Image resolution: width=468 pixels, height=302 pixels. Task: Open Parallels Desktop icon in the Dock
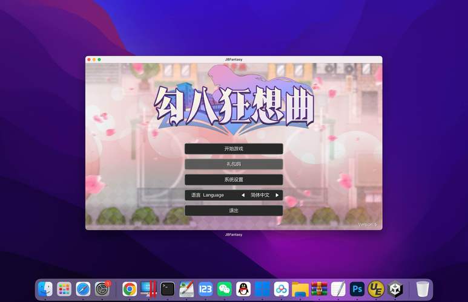[149, 289]
